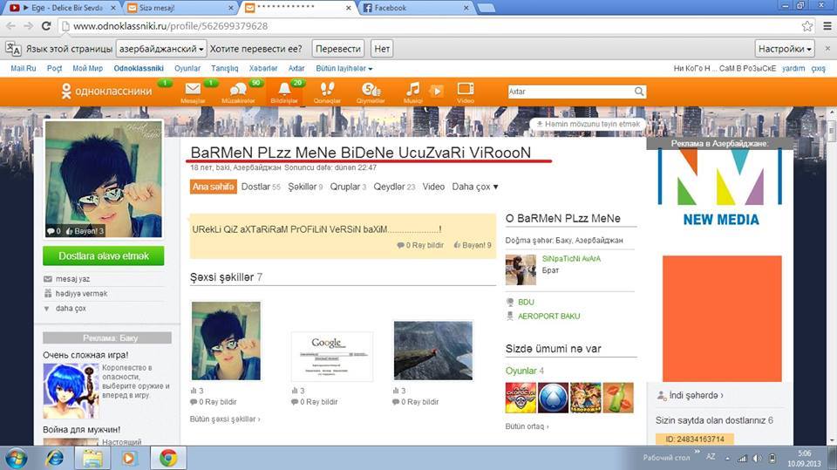The height and width of the screenshot is (470, 837).
Task: Open the cliff landscape photo thumbnail
Action: [433, 351]
